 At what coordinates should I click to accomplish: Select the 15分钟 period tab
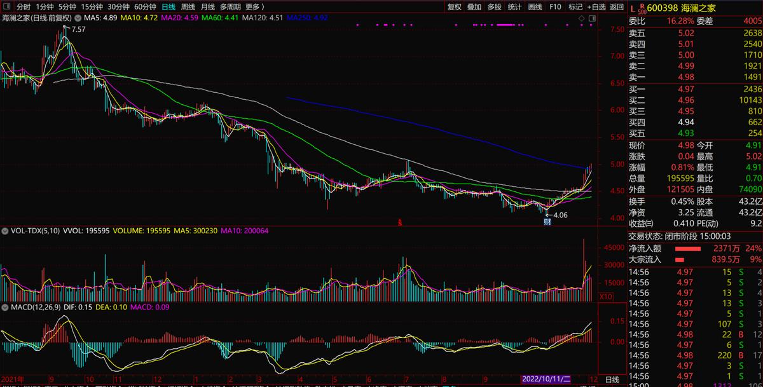click(92, 7)
